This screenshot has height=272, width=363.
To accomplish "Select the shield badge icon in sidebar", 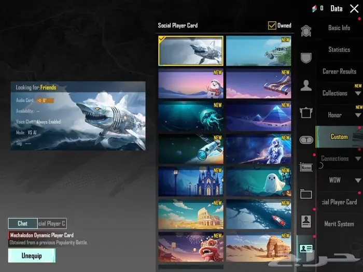I will point(306,58).
